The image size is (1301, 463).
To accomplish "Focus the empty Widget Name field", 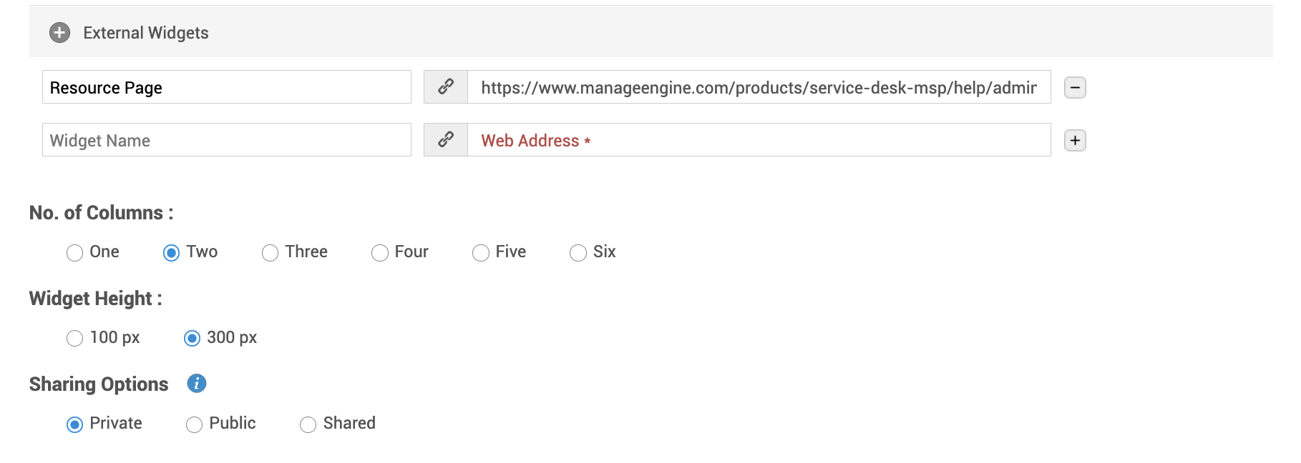I will pos(226,140).
